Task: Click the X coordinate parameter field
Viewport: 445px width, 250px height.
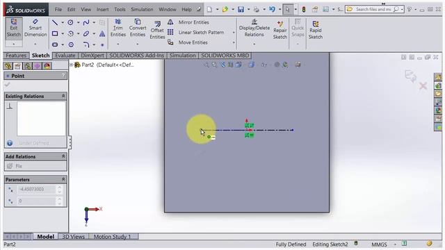Action: tap(37, 189)
